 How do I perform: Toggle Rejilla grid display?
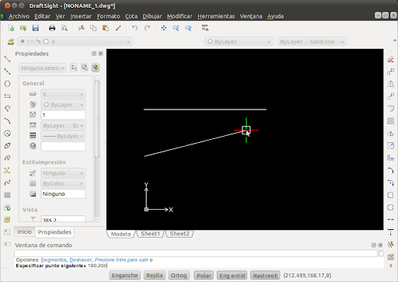click(x=155, y=275)
